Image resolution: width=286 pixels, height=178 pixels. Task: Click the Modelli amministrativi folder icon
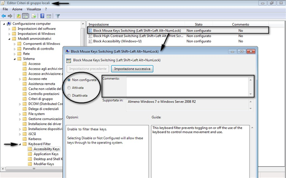[x=14, y=39]
